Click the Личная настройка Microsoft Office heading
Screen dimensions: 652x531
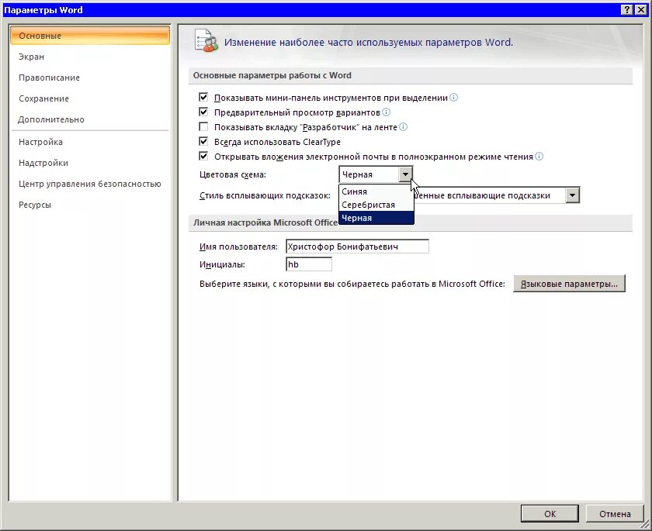pos(265,222)
